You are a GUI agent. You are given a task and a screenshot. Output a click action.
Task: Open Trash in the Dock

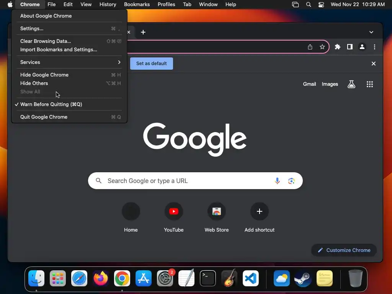point(356,278)
